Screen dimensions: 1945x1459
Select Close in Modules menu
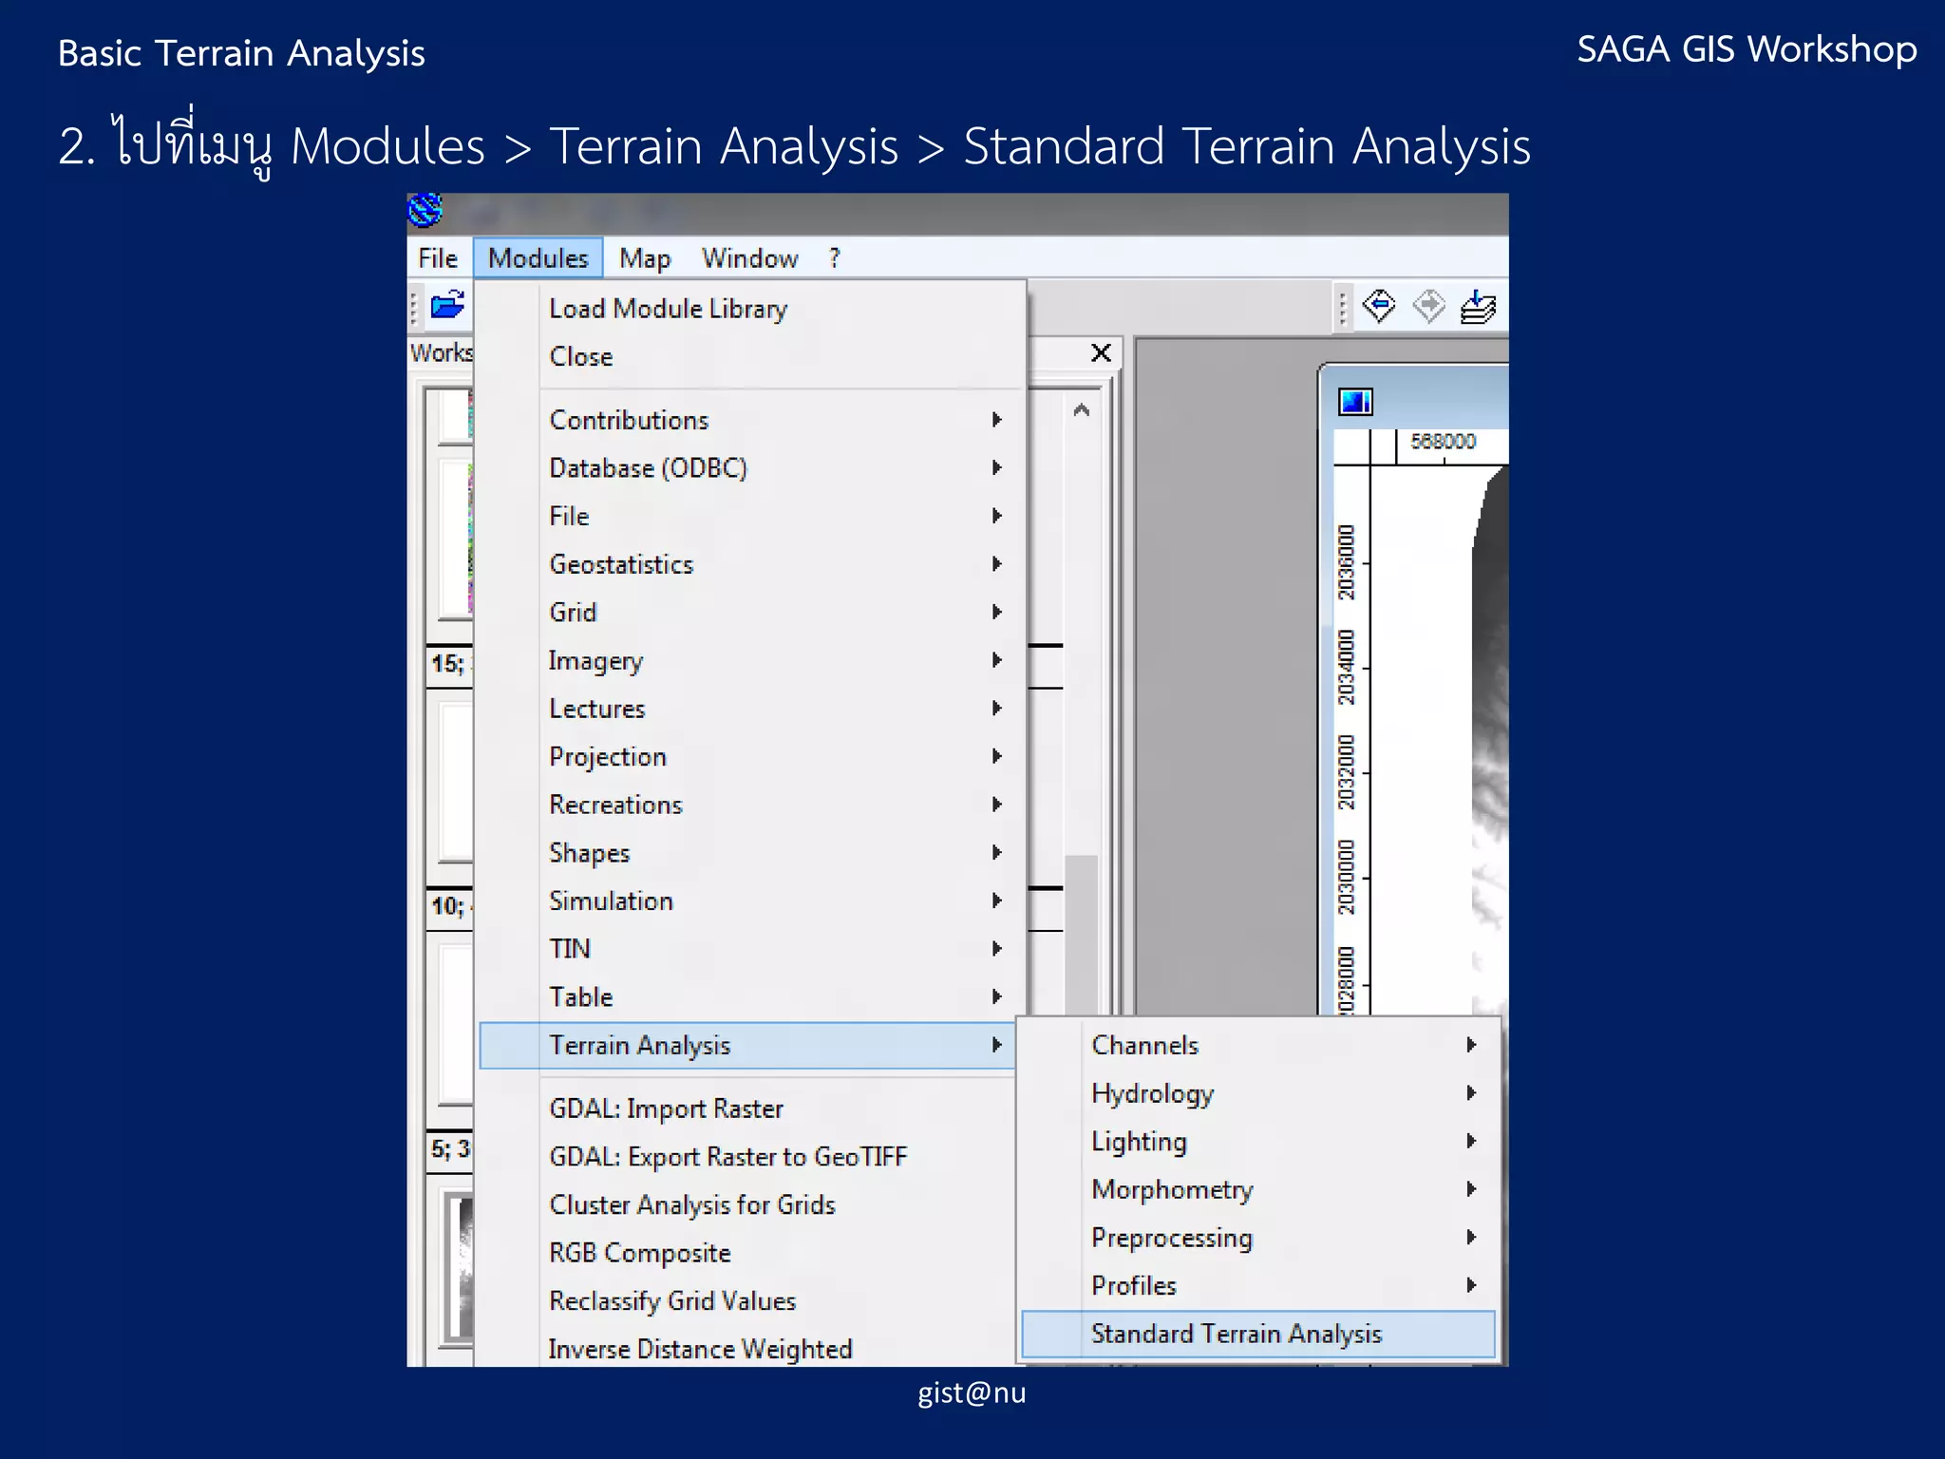pos(750,357)
